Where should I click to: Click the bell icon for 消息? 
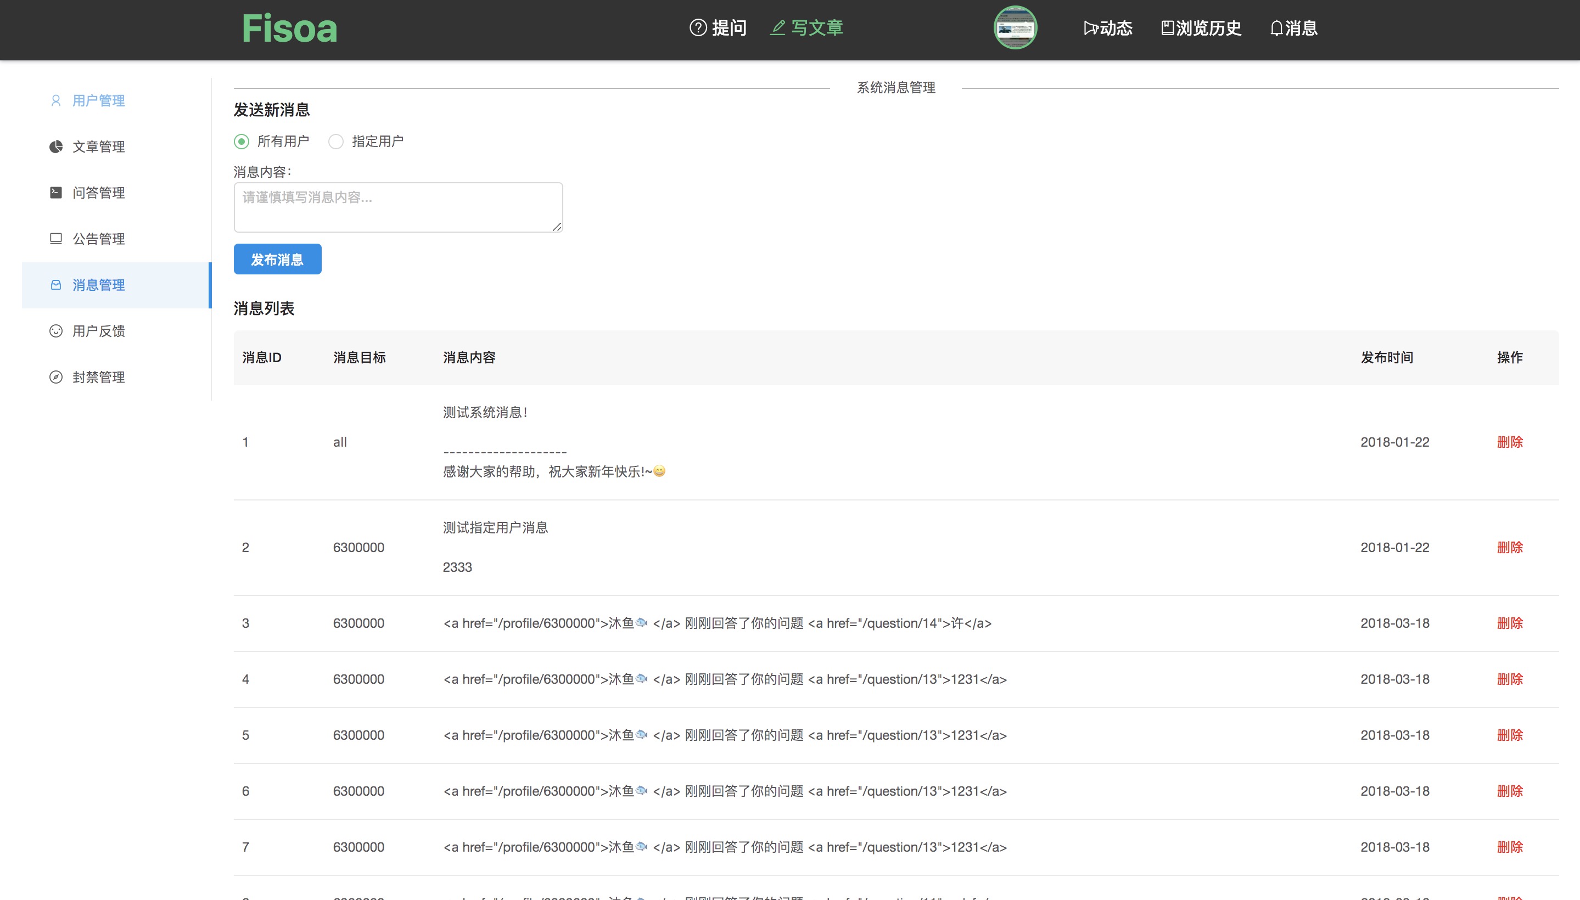1276,29
